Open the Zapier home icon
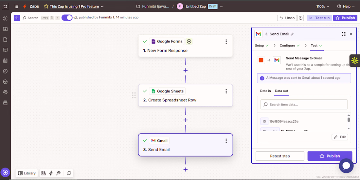The image size is (360, 180). 5,7
